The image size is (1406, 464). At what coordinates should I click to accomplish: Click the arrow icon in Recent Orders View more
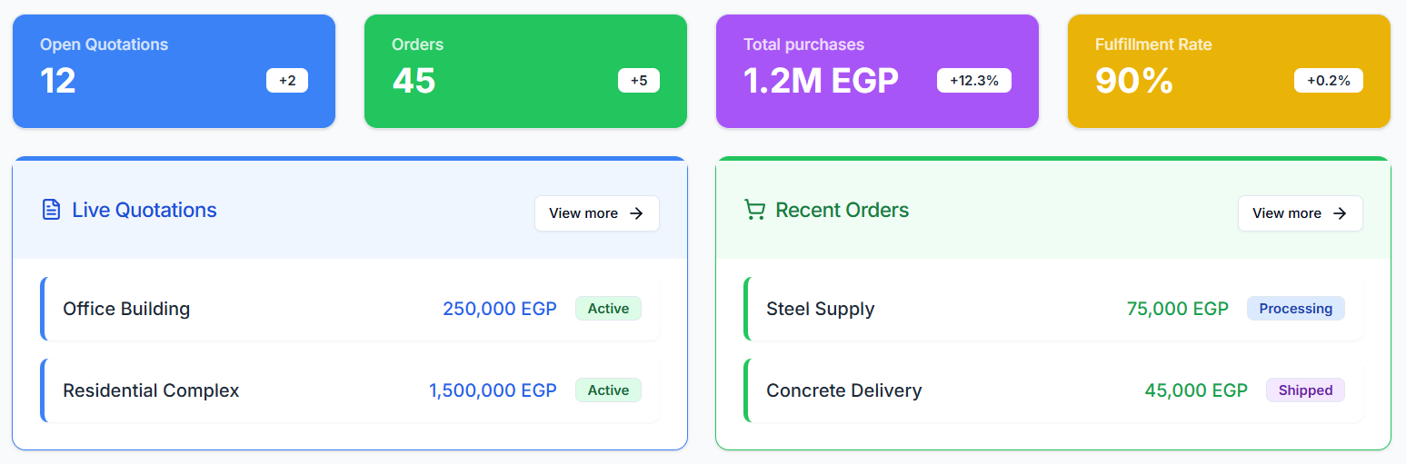(x=1340, y=213)
